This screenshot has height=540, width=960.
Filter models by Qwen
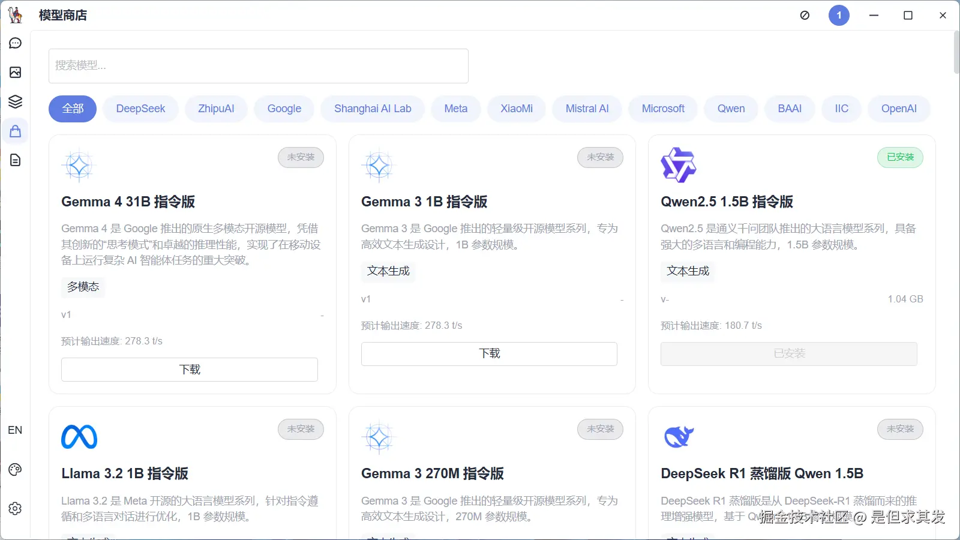click(x=731, y=109)
